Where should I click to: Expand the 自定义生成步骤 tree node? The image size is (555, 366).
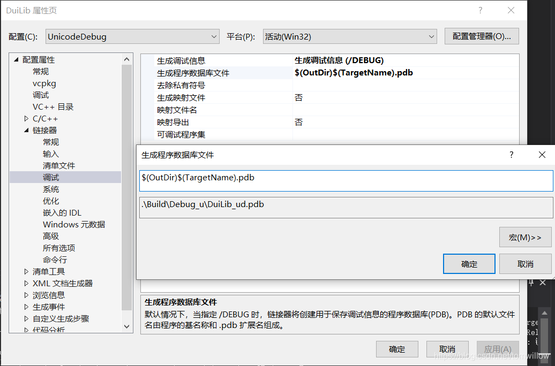[x=26, y=318]
